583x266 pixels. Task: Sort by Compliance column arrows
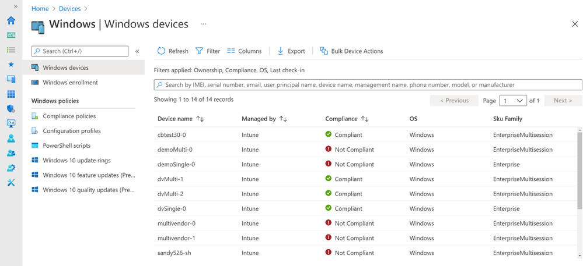(x=364, y=119)
